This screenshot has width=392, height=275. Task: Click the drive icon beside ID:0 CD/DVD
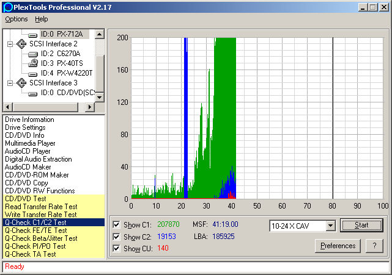point(33,93)
